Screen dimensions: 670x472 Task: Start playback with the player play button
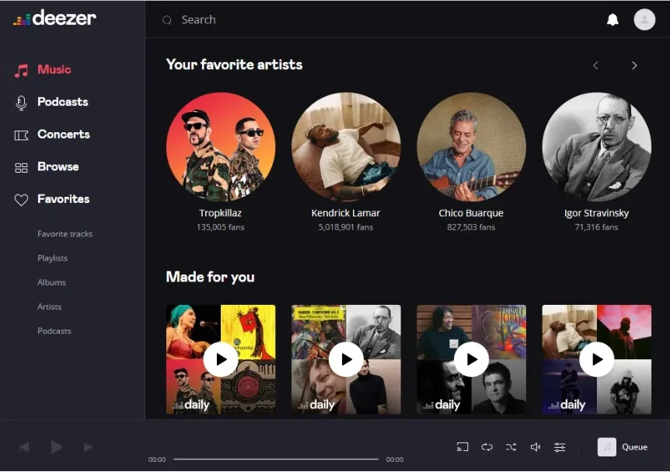coord(57,447)
